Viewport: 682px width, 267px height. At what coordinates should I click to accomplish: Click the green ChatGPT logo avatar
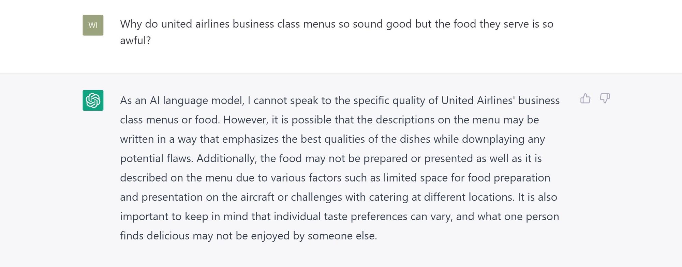point(93,100)
